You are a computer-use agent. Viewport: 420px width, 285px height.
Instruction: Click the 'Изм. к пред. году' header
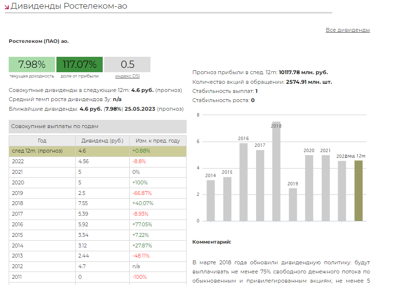coord(158,141)
